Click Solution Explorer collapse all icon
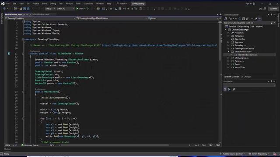 pos(244,19)
